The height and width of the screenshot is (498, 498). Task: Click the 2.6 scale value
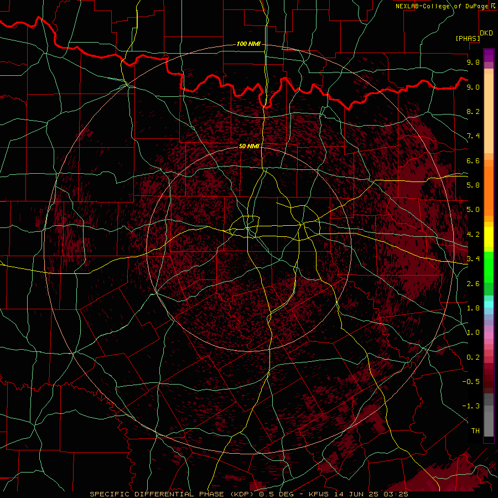[x=473, y=284]
